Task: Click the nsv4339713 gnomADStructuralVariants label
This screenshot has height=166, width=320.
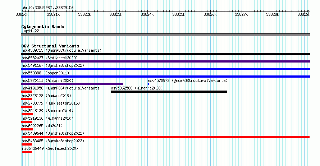Action: [61, 50]
